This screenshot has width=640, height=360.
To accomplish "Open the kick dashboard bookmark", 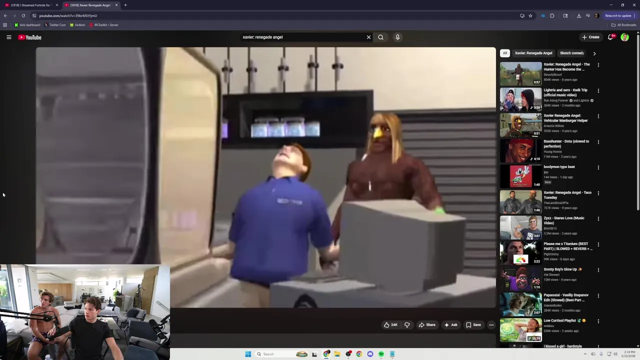I will [27, 25].
